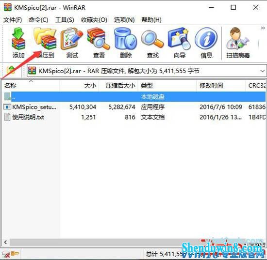Expand the archive path dropdown arrow
Viewport: 267px width, 260px height.
tap(263, 71)
